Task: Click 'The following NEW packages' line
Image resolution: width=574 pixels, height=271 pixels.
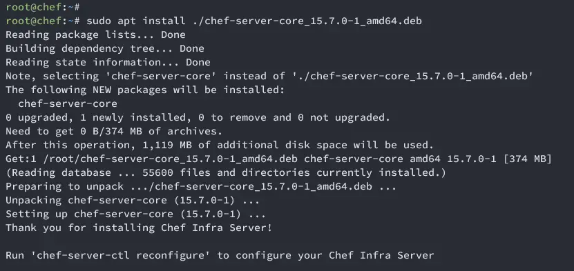Action: [145, 90]
